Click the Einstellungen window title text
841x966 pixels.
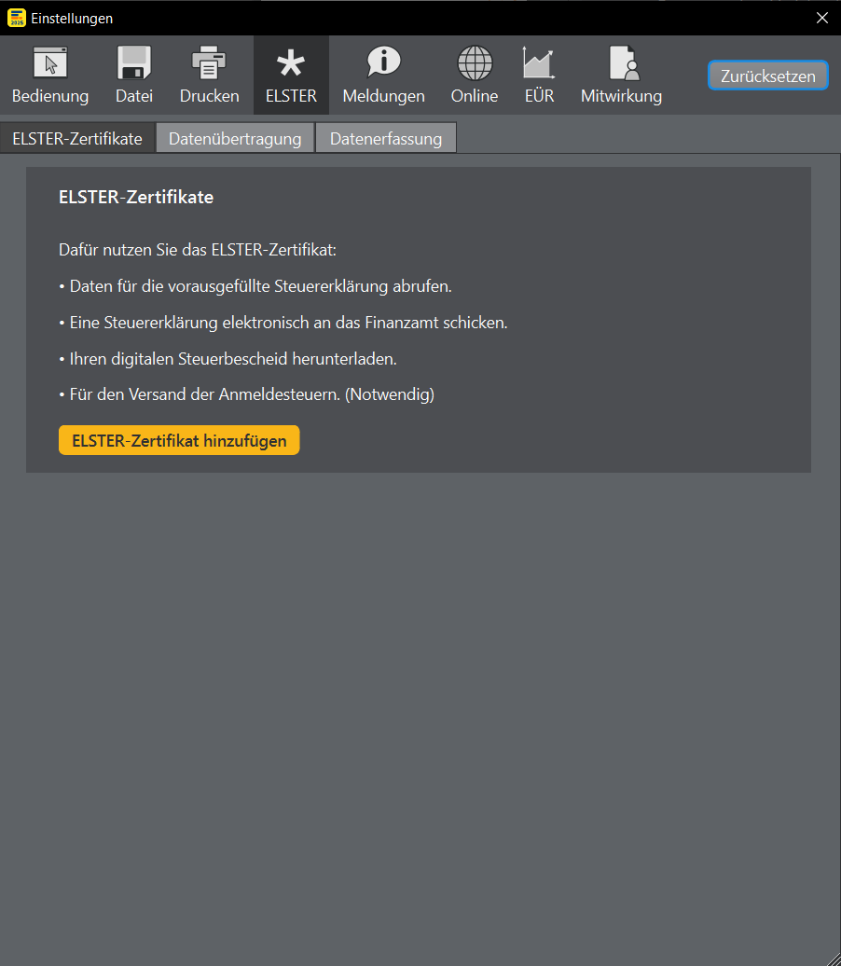click(x=72, y=19)
